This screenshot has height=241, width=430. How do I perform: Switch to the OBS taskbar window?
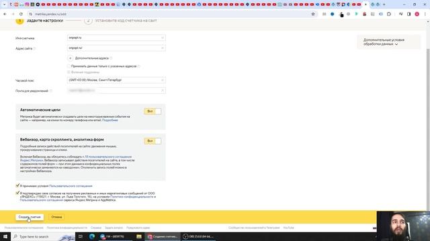point(198,236)
